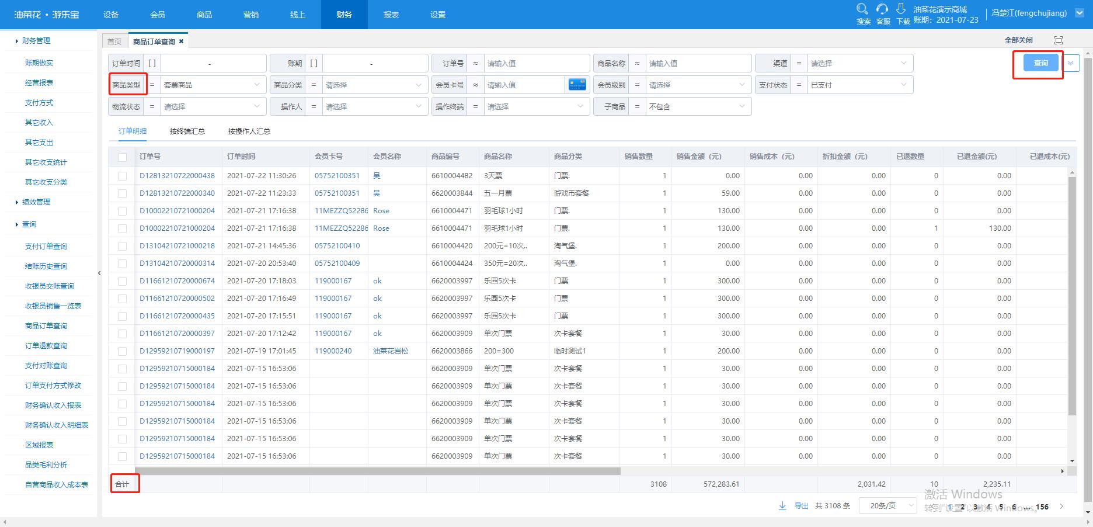Check row for order D13104210720000314

point(122,263)
